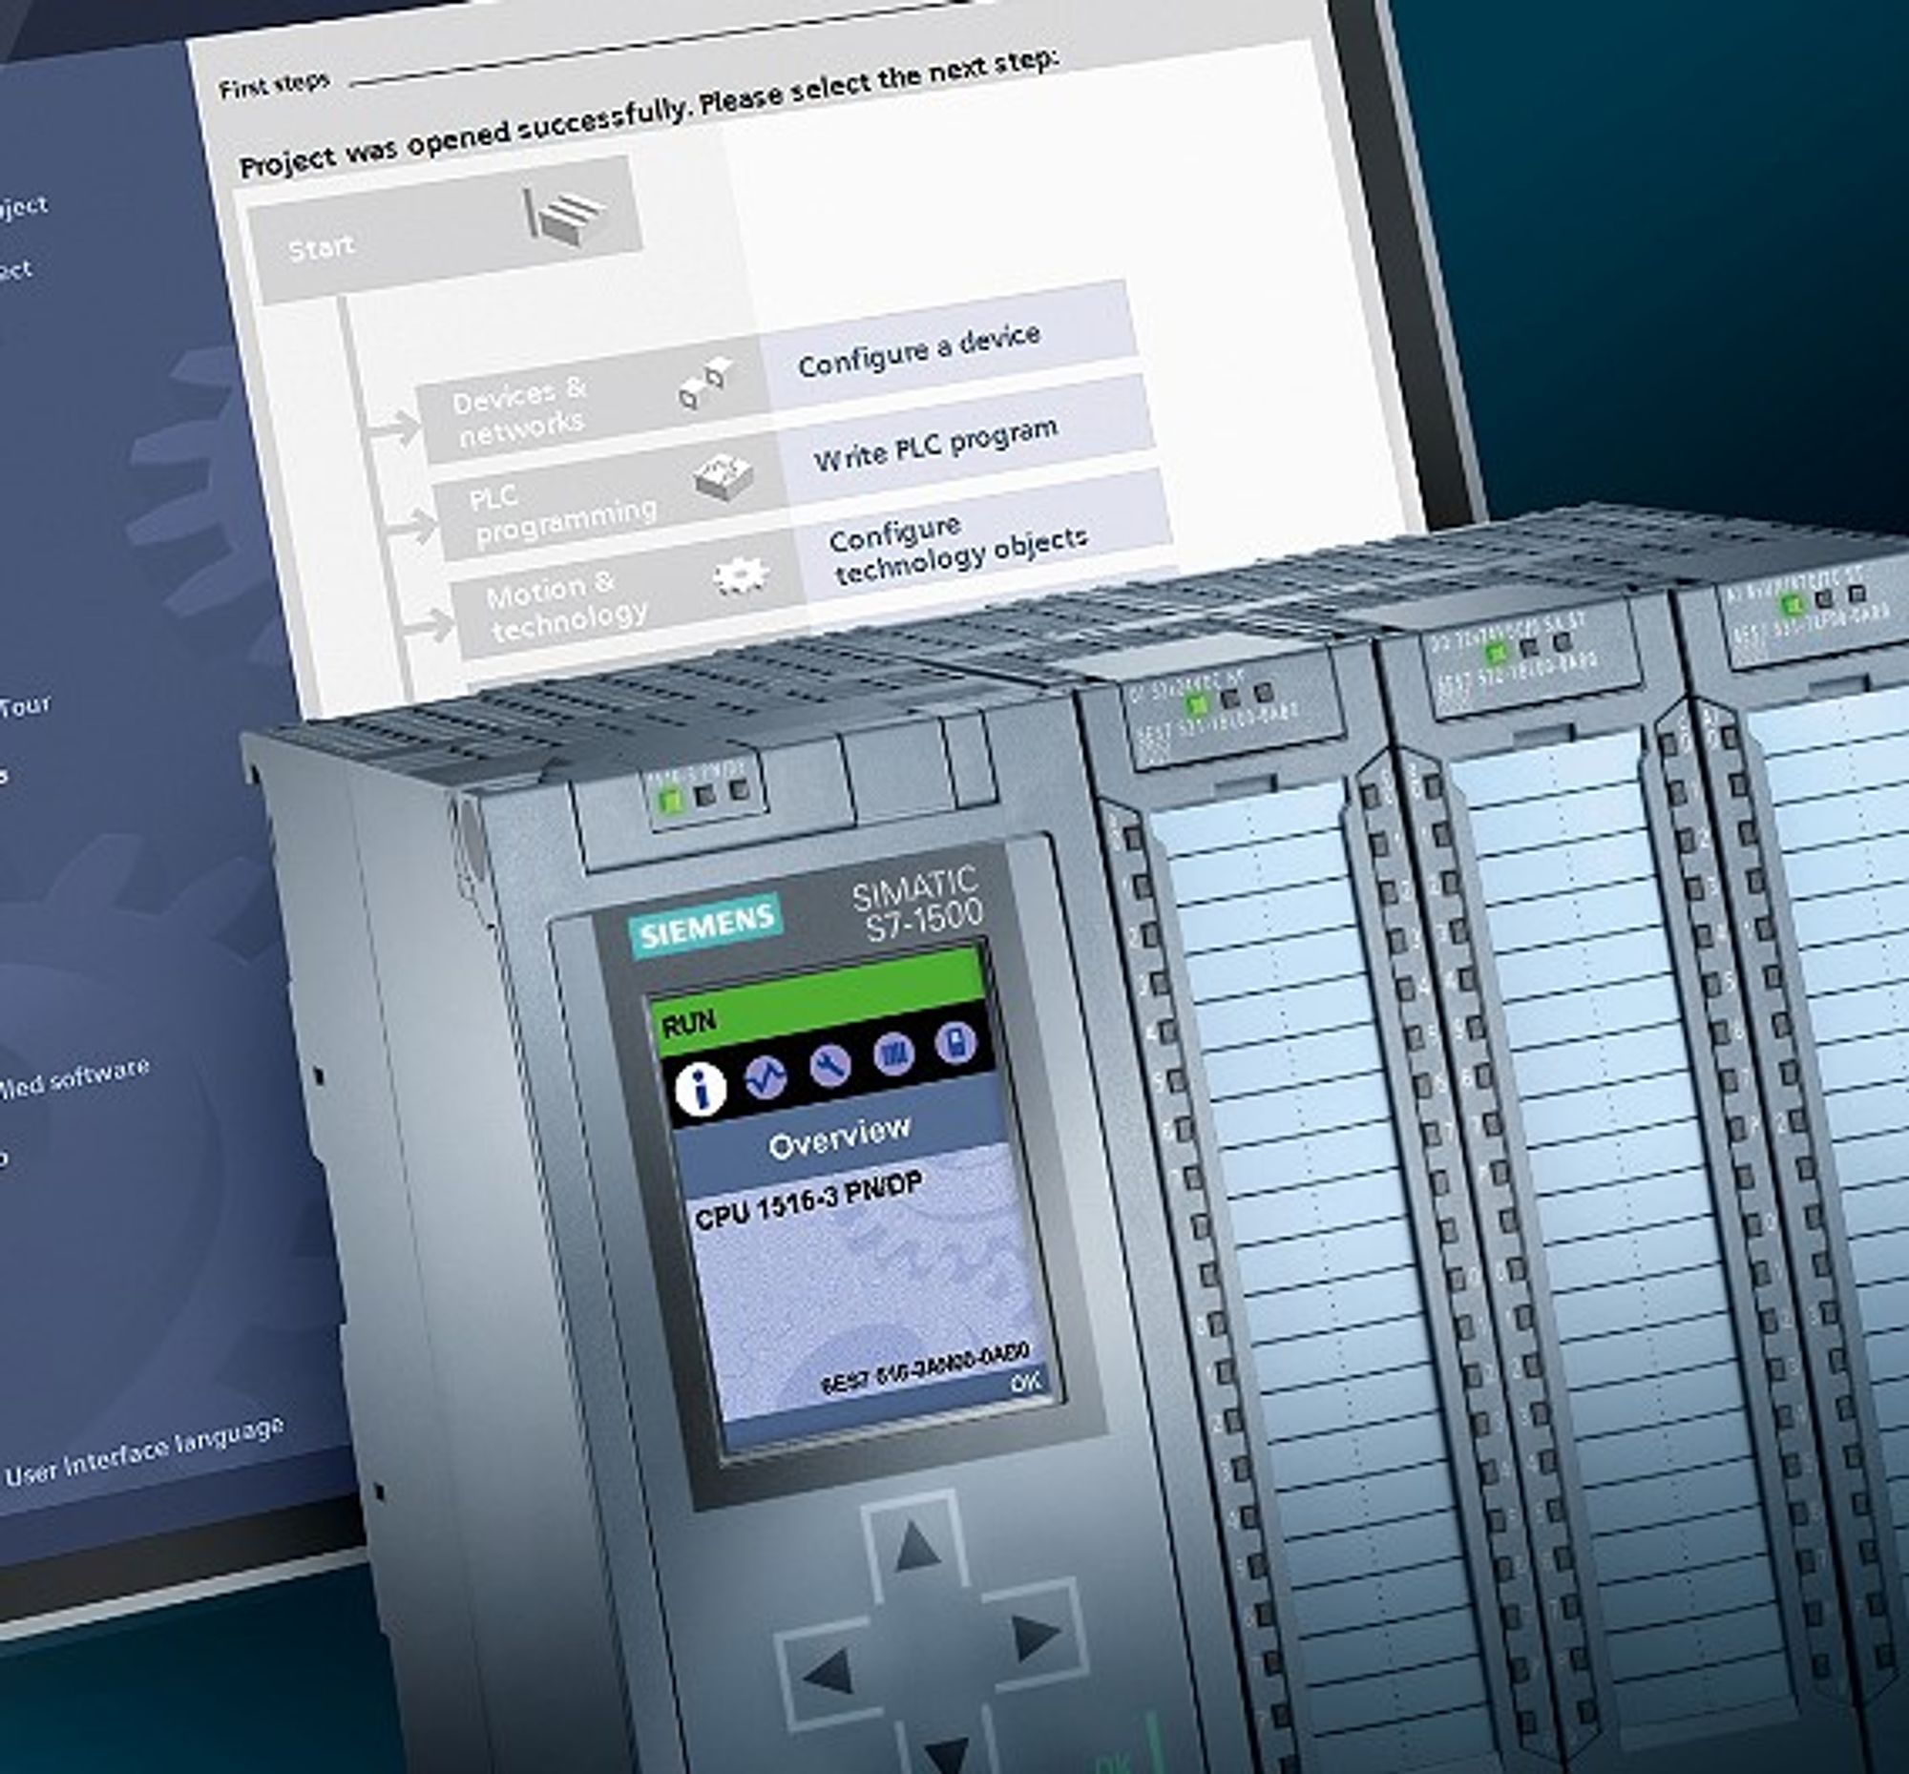Click the Devices & networks icon
The width and height of the screenshot is (1909, 1774).
(x=705, y=383)
